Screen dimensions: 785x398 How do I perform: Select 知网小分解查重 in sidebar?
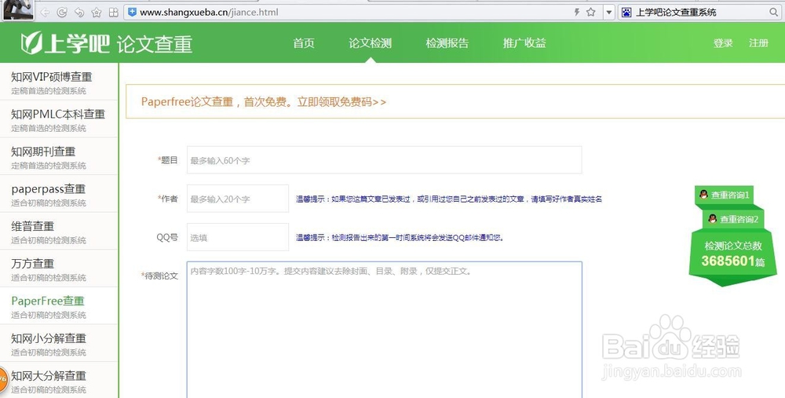coord(59,343)
